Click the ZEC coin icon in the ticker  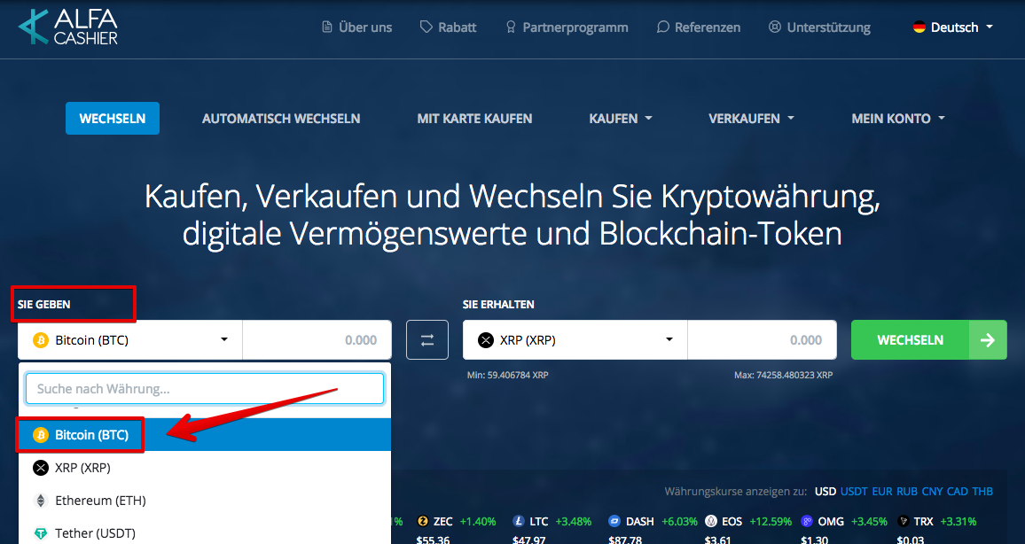pos(422,521)
